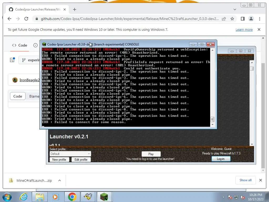
Task: Open the GitHub Code tab
Action: pyautogui.click(x=19, y=45)
